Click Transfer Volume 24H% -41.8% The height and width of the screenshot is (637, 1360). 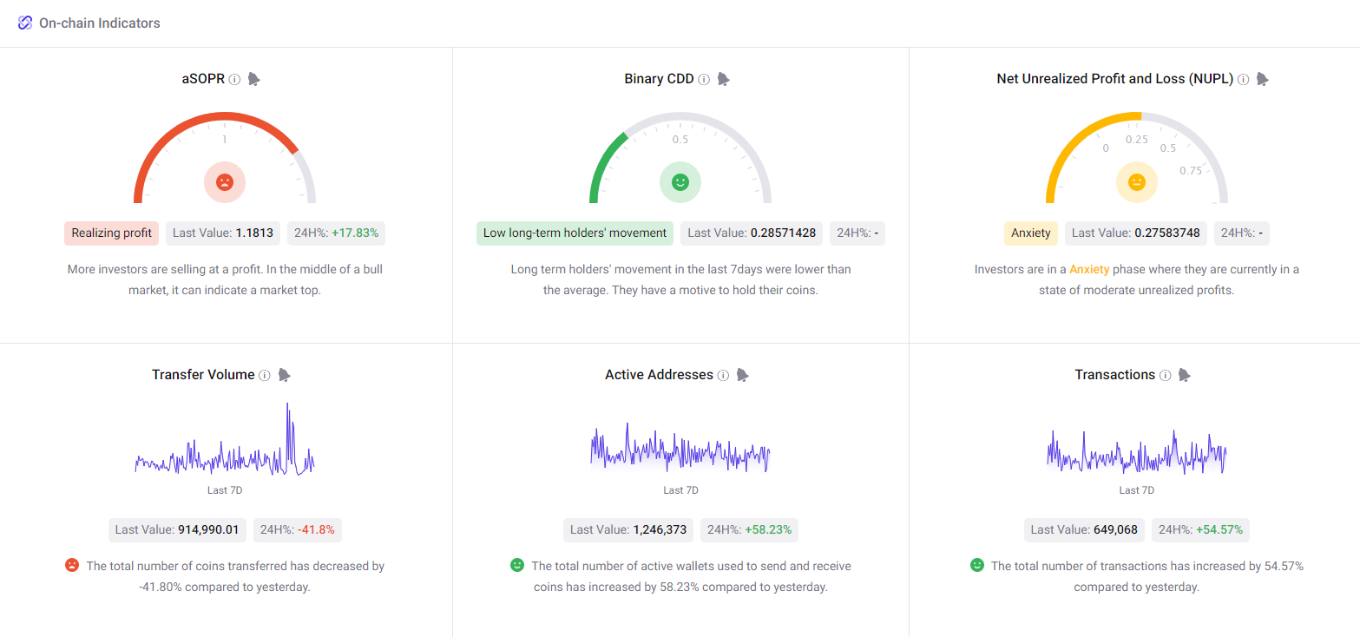click(297, 529)
